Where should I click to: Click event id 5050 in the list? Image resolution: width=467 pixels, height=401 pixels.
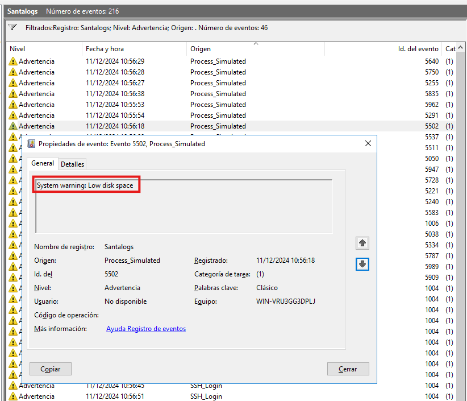432,158
